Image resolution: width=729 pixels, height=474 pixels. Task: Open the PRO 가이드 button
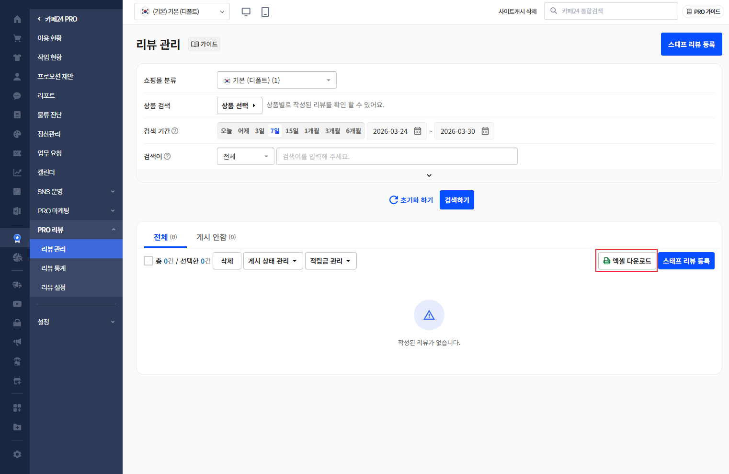point(703,12)
